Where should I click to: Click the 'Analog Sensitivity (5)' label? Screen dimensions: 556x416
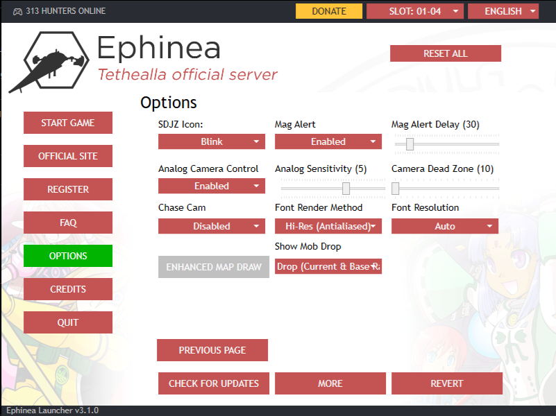(x=321, y=169)
